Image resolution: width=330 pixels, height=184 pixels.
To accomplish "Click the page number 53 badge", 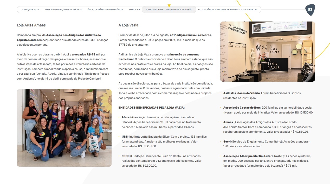I will click(310, 10).
